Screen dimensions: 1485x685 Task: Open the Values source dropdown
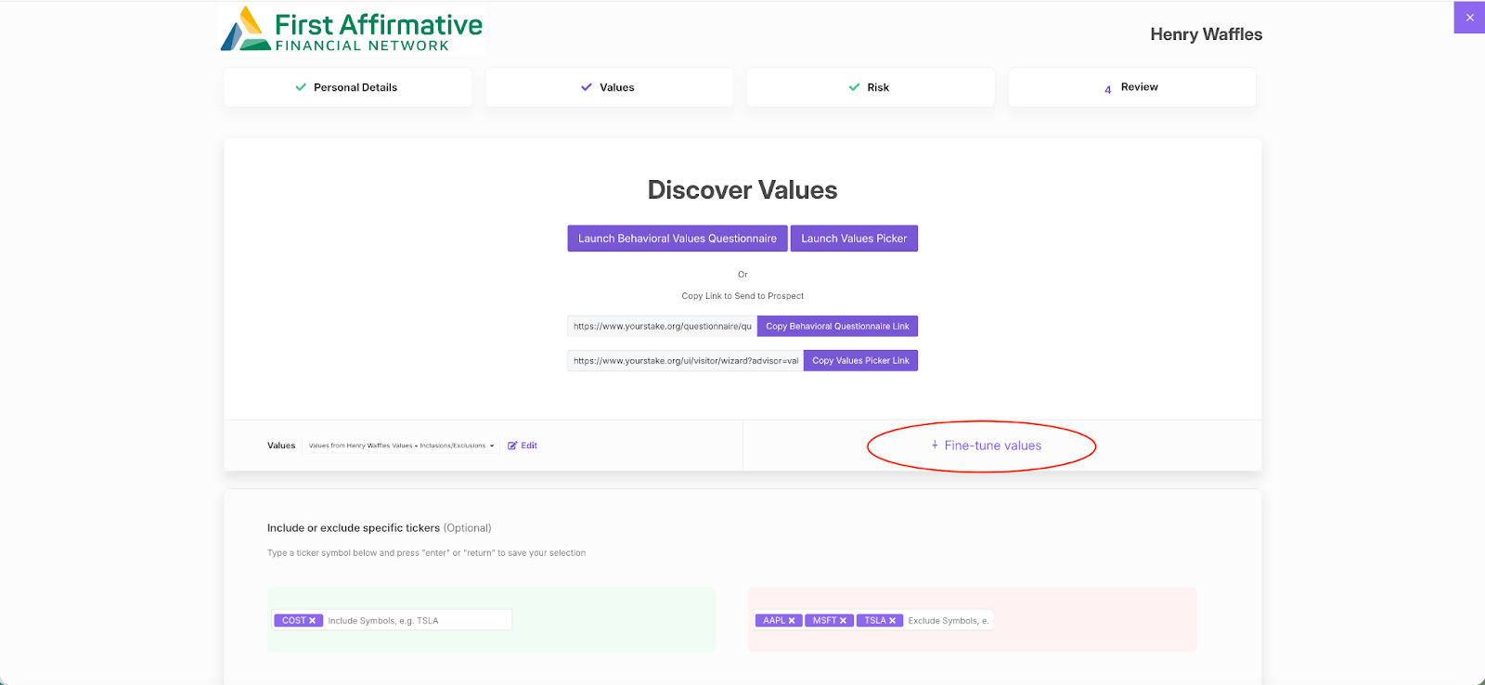pos(401,446)
